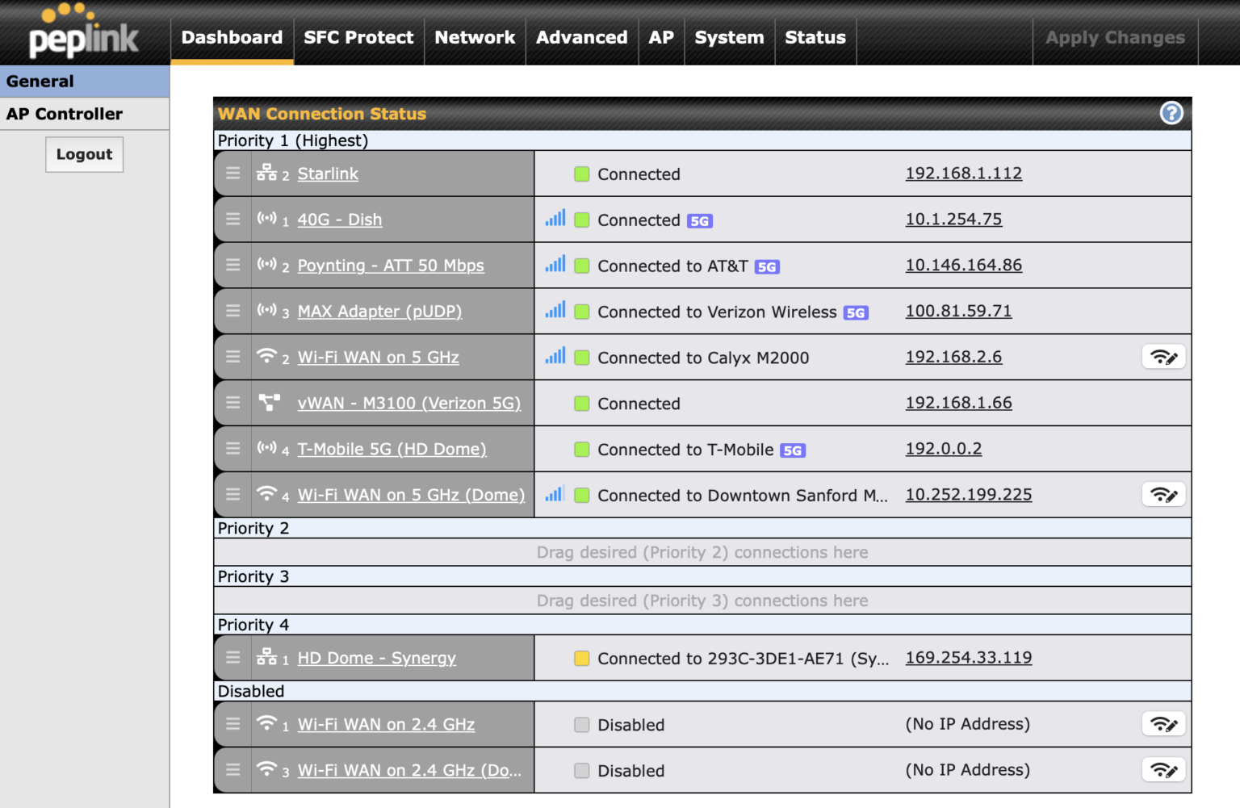Screen dimensions: 1240x808
Task: Click the 5G badge next to Verizon Wireless
Action: click(856, 312)
